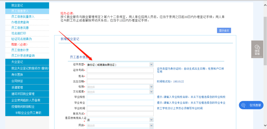This screenshot has height=129, width=267.
Task: Select the 就业登记 menu header
Action: click(x=27, y=5)
